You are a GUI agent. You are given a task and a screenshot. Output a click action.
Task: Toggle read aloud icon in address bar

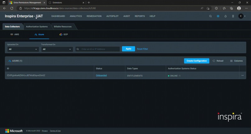[x=202, y=8]
